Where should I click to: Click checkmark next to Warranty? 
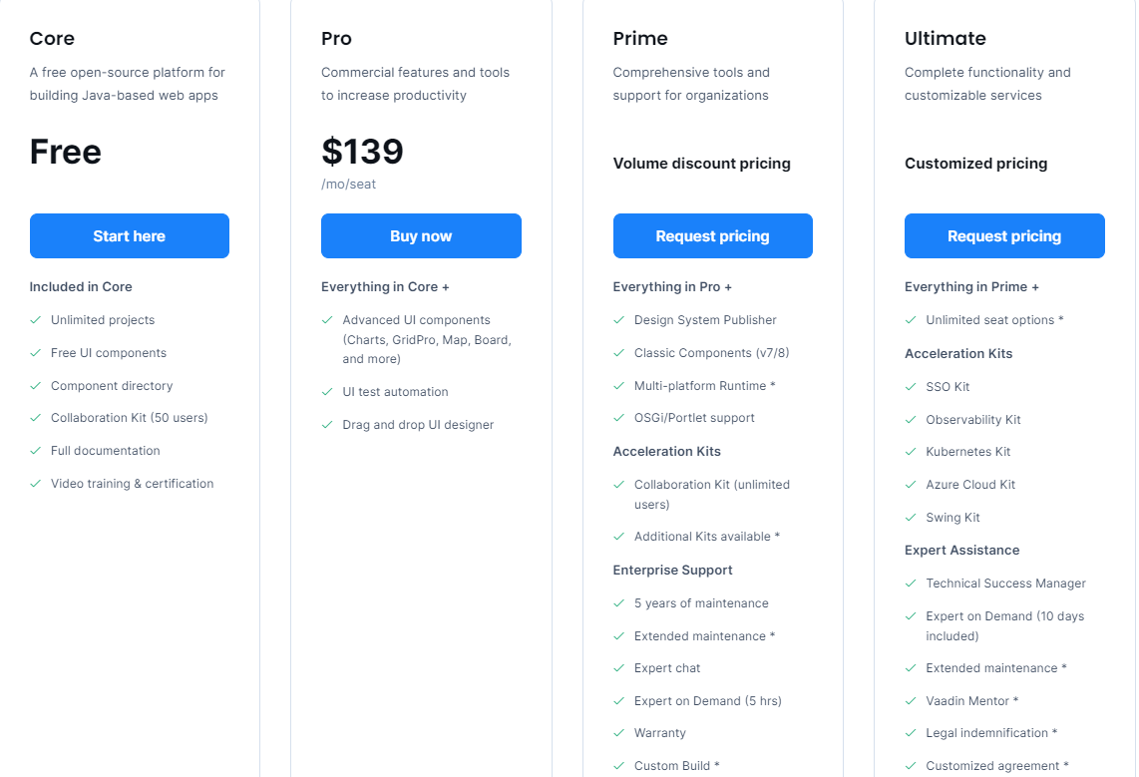(x=618, y=733)
